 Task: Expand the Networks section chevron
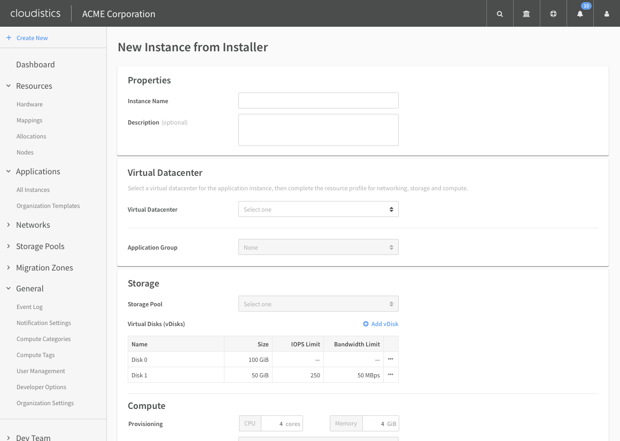[x=9, y=225]
